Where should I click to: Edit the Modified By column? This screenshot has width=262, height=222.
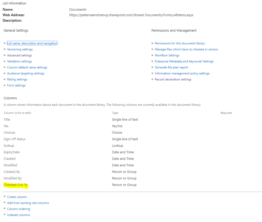point(13,178)
